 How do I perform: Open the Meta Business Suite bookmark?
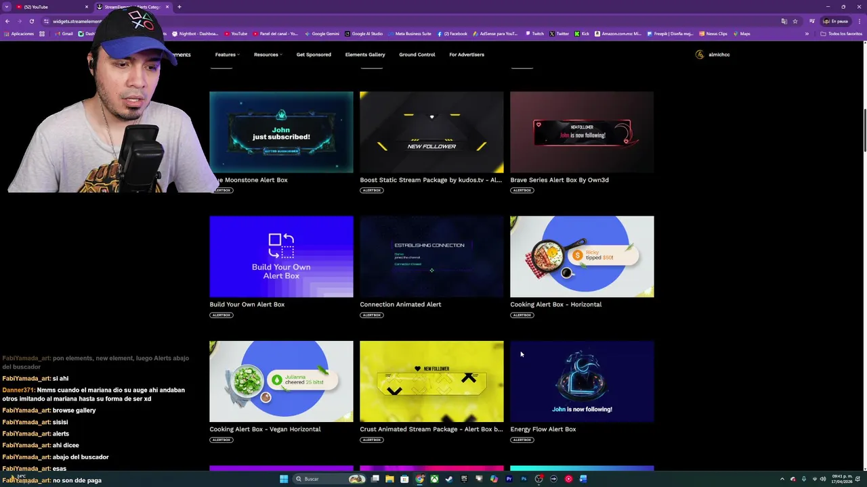[410, 34]
